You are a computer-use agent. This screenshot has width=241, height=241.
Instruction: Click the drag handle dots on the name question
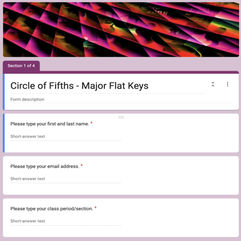pyautogui.click(x=121, y=117)
